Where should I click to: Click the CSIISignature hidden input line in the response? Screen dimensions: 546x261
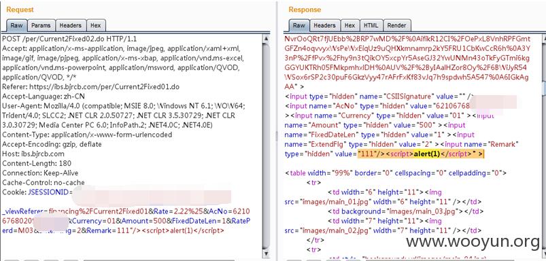pos(379,97)
